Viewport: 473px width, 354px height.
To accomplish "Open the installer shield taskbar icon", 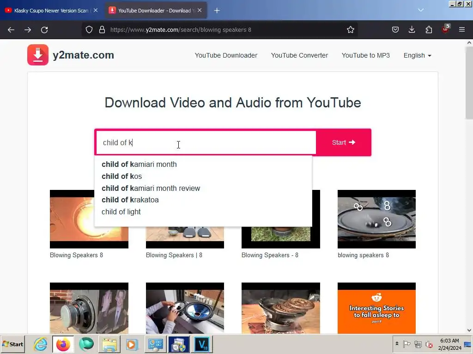I will [179, 344].
